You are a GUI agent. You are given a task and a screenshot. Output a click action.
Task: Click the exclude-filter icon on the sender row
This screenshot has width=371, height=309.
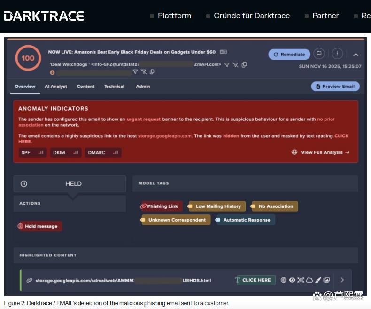(235, 65)
